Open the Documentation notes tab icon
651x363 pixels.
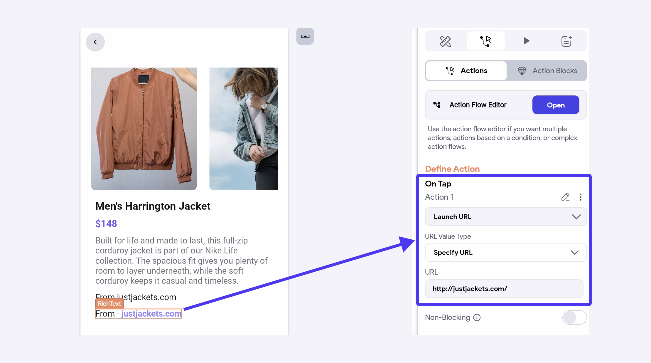pos(566,41)
